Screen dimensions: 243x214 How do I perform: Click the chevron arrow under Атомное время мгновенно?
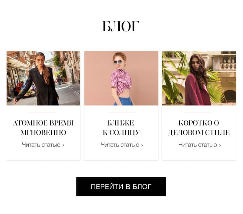63,145
